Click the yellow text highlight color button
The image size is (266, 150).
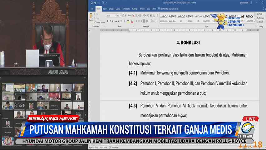pyautogui.click(x=128, y=21)
